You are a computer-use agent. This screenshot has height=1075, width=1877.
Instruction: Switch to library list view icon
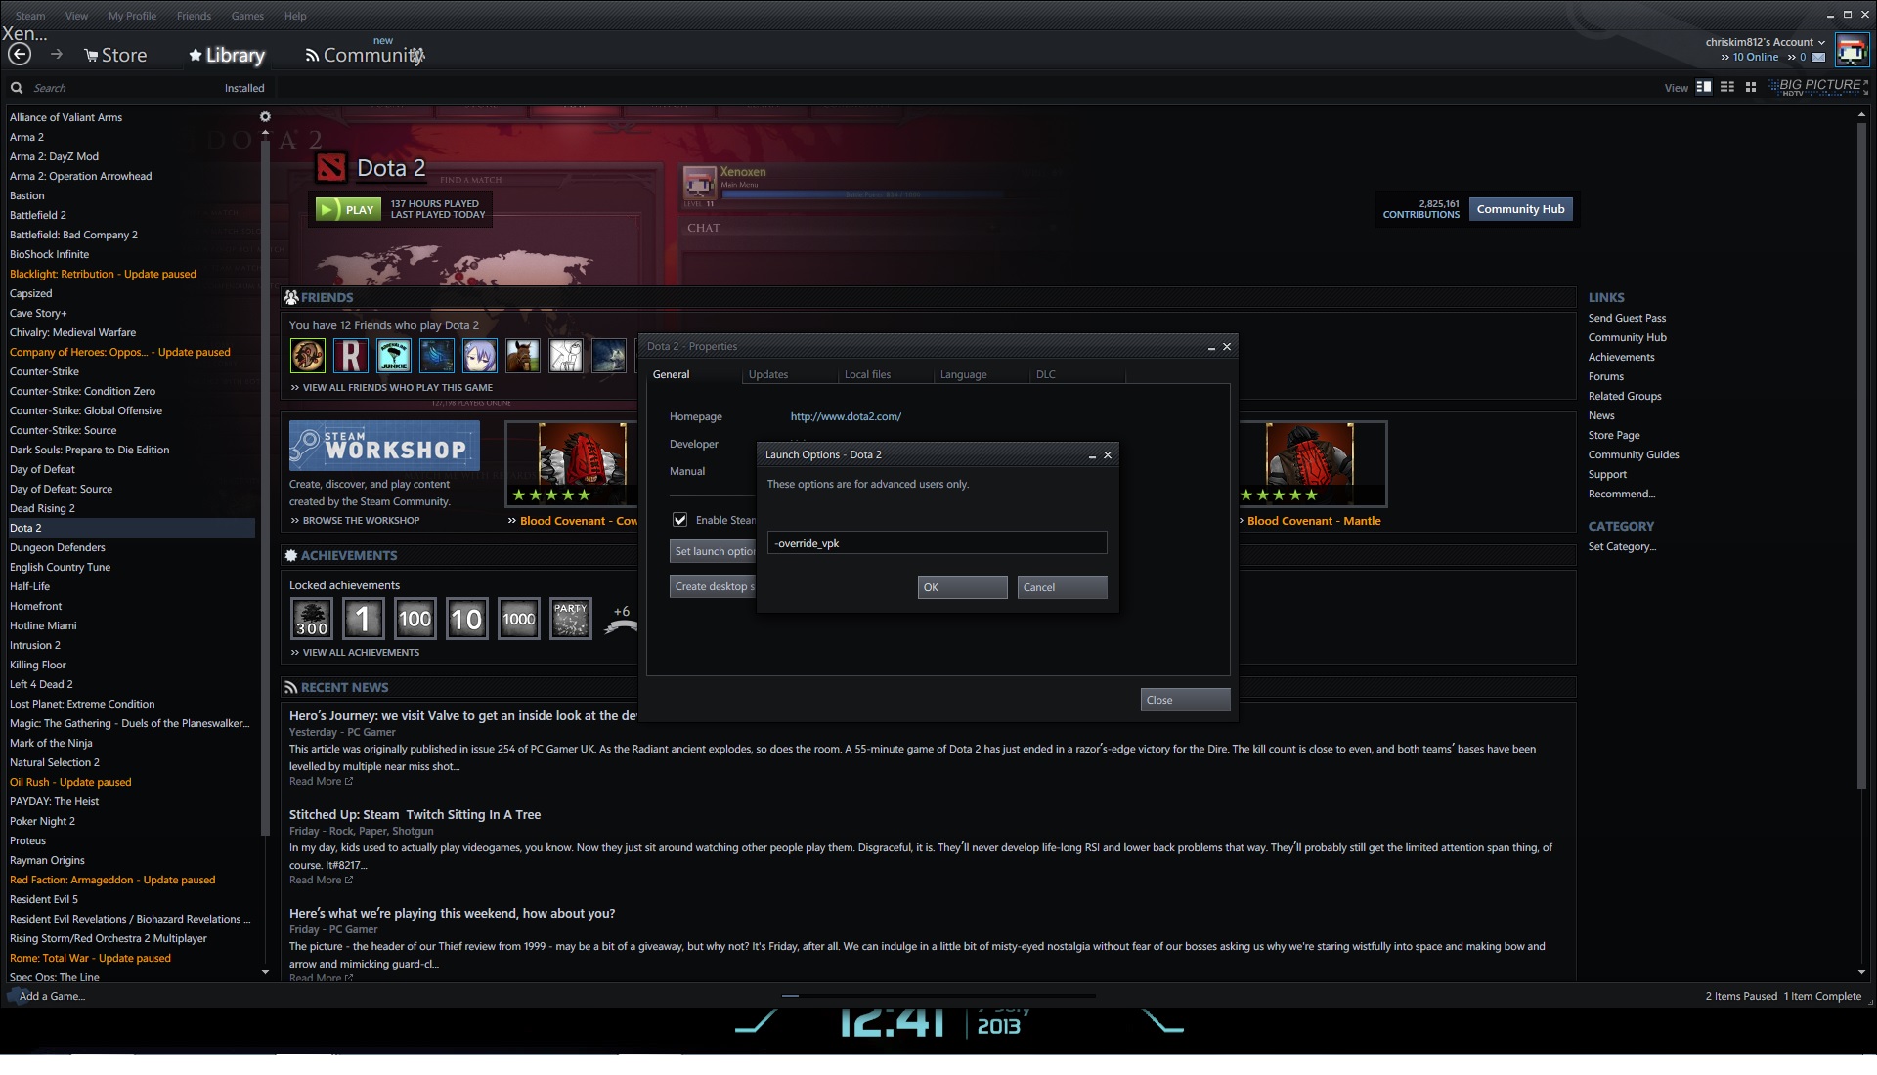pos(1727,87)
